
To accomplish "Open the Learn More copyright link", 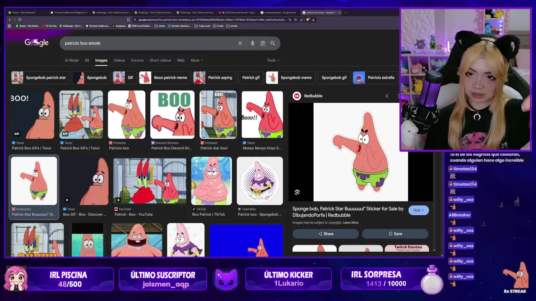I will 350,222.
